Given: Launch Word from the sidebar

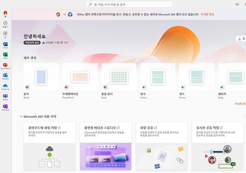Looking at the screenshot, I should [5, 44].
